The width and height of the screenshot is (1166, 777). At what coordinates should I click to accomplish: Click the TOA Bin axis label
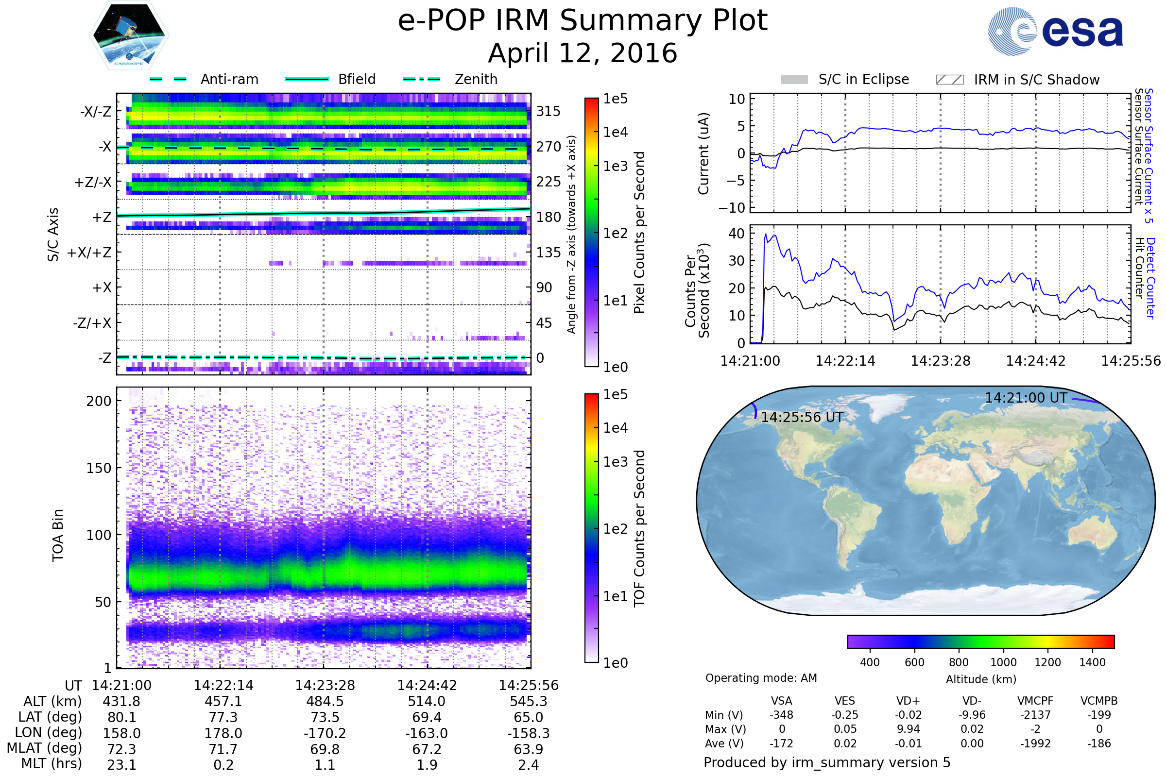(x=58, y=535)
